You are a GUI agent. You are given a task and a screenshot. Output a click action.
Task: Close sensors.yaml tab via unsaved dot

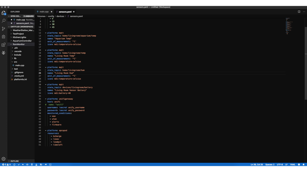click(74, 12)
